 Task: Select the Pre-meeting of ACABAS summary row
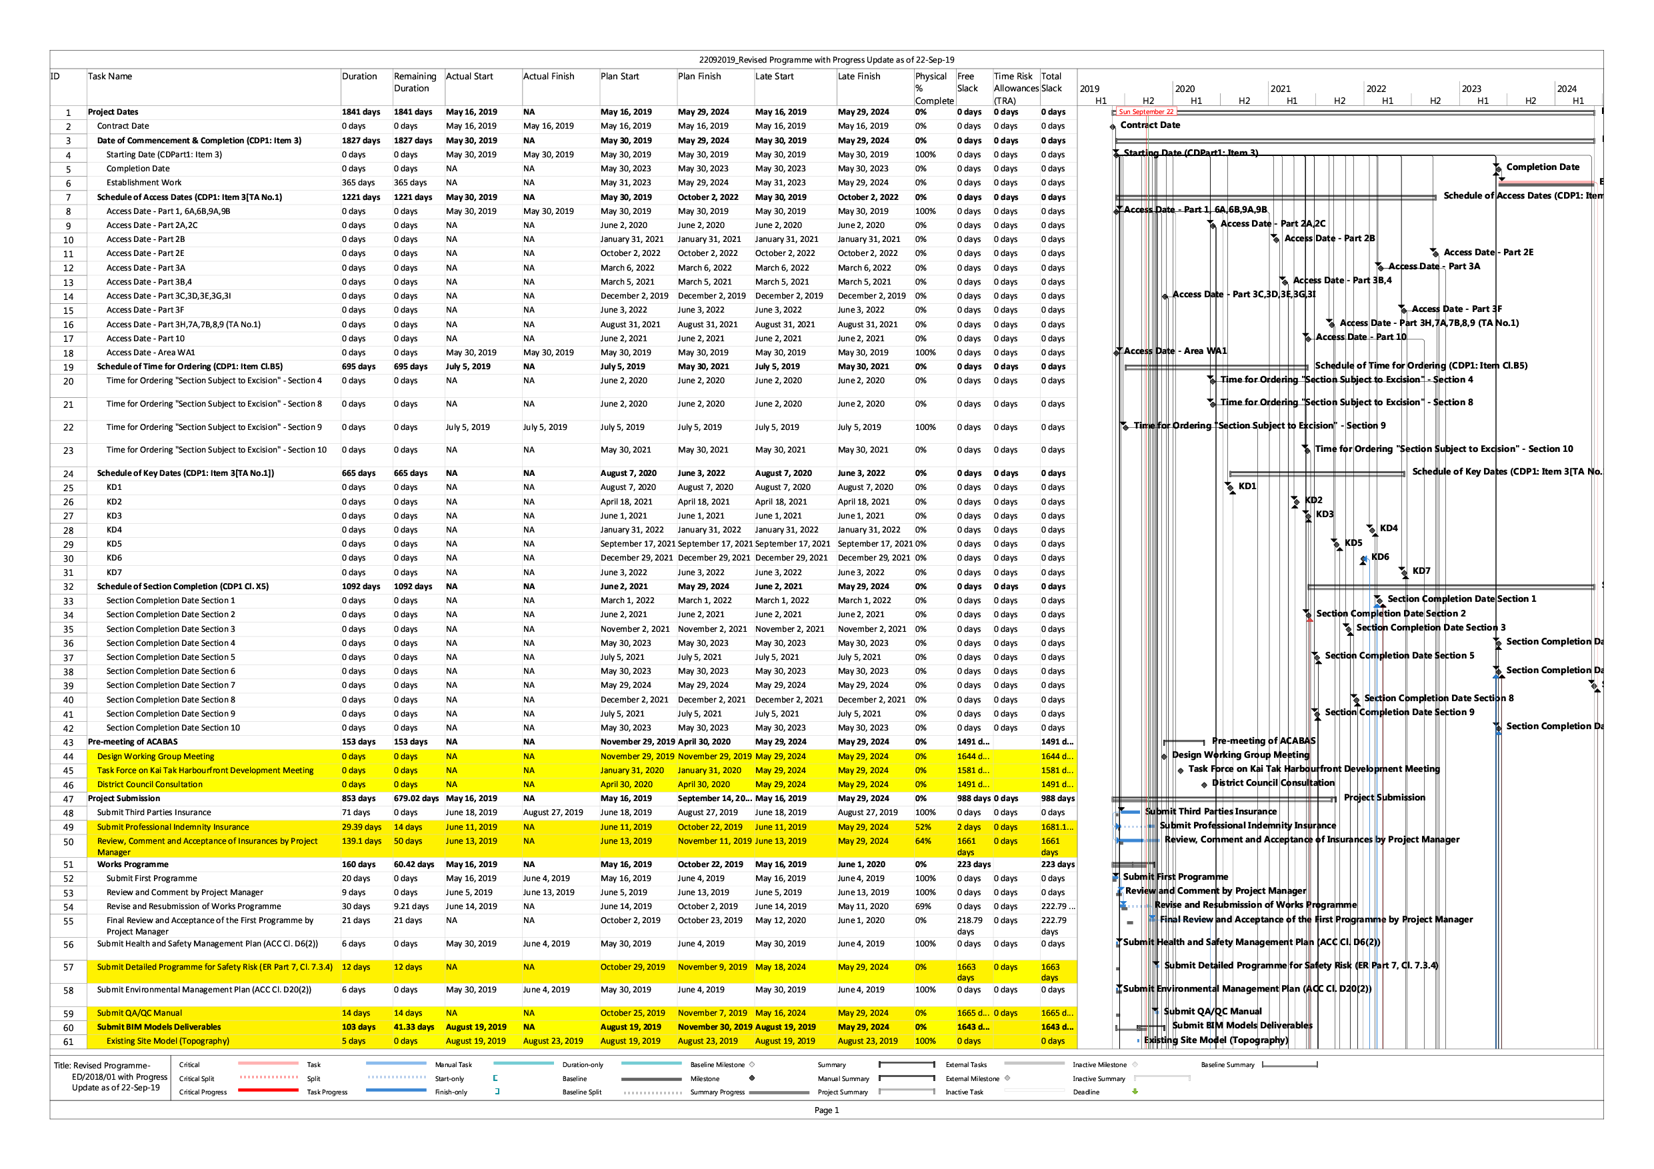pos(133,742)
